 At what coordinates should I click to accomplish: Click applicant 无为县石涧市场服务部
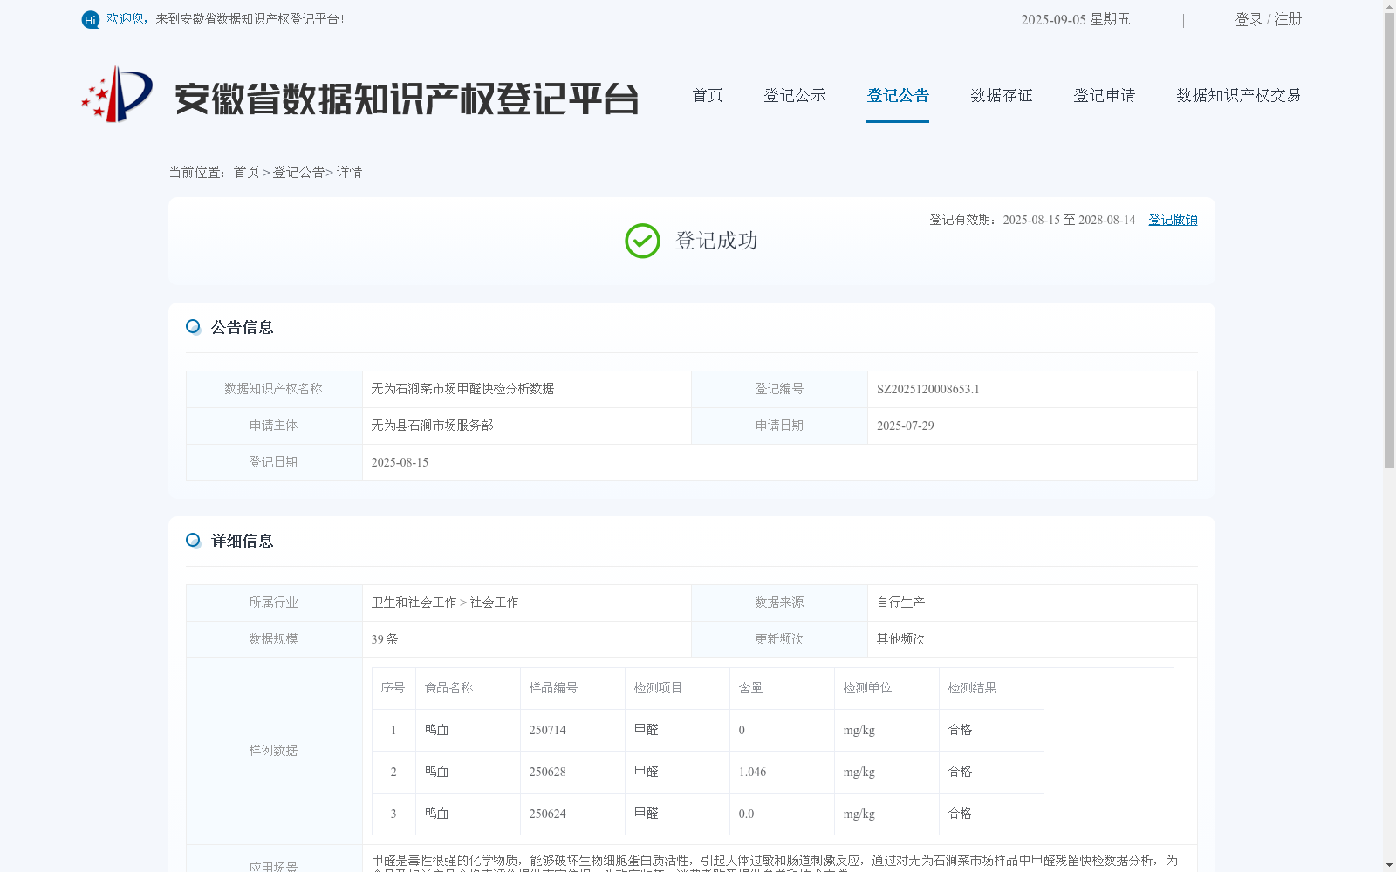[432, 426]
